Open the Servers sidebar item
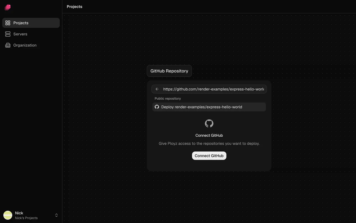Screen dimensions: 356x223 click(31, 34)
